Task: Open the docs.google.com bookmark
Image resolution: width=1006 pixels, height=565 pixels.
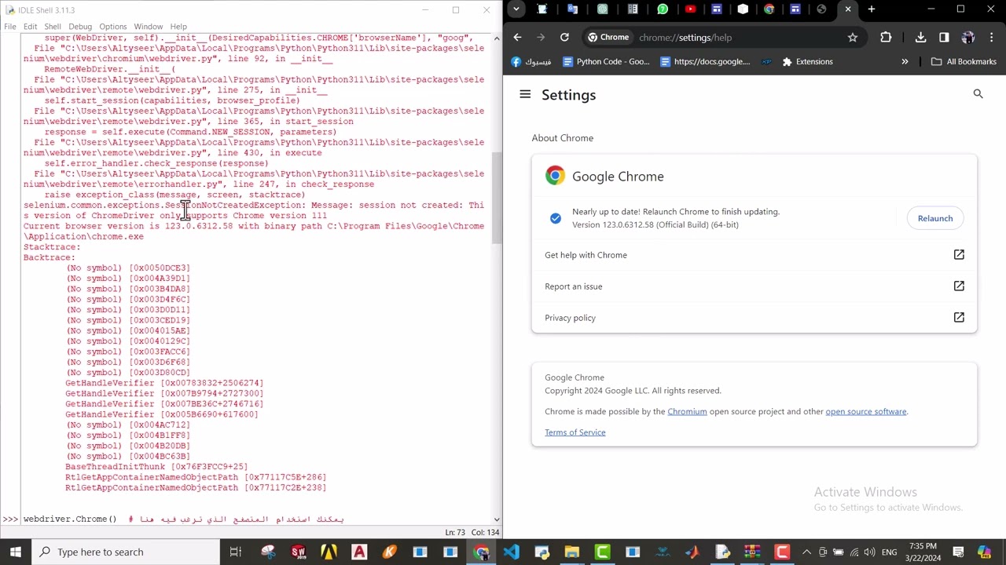Action: (x=705, y=61)
